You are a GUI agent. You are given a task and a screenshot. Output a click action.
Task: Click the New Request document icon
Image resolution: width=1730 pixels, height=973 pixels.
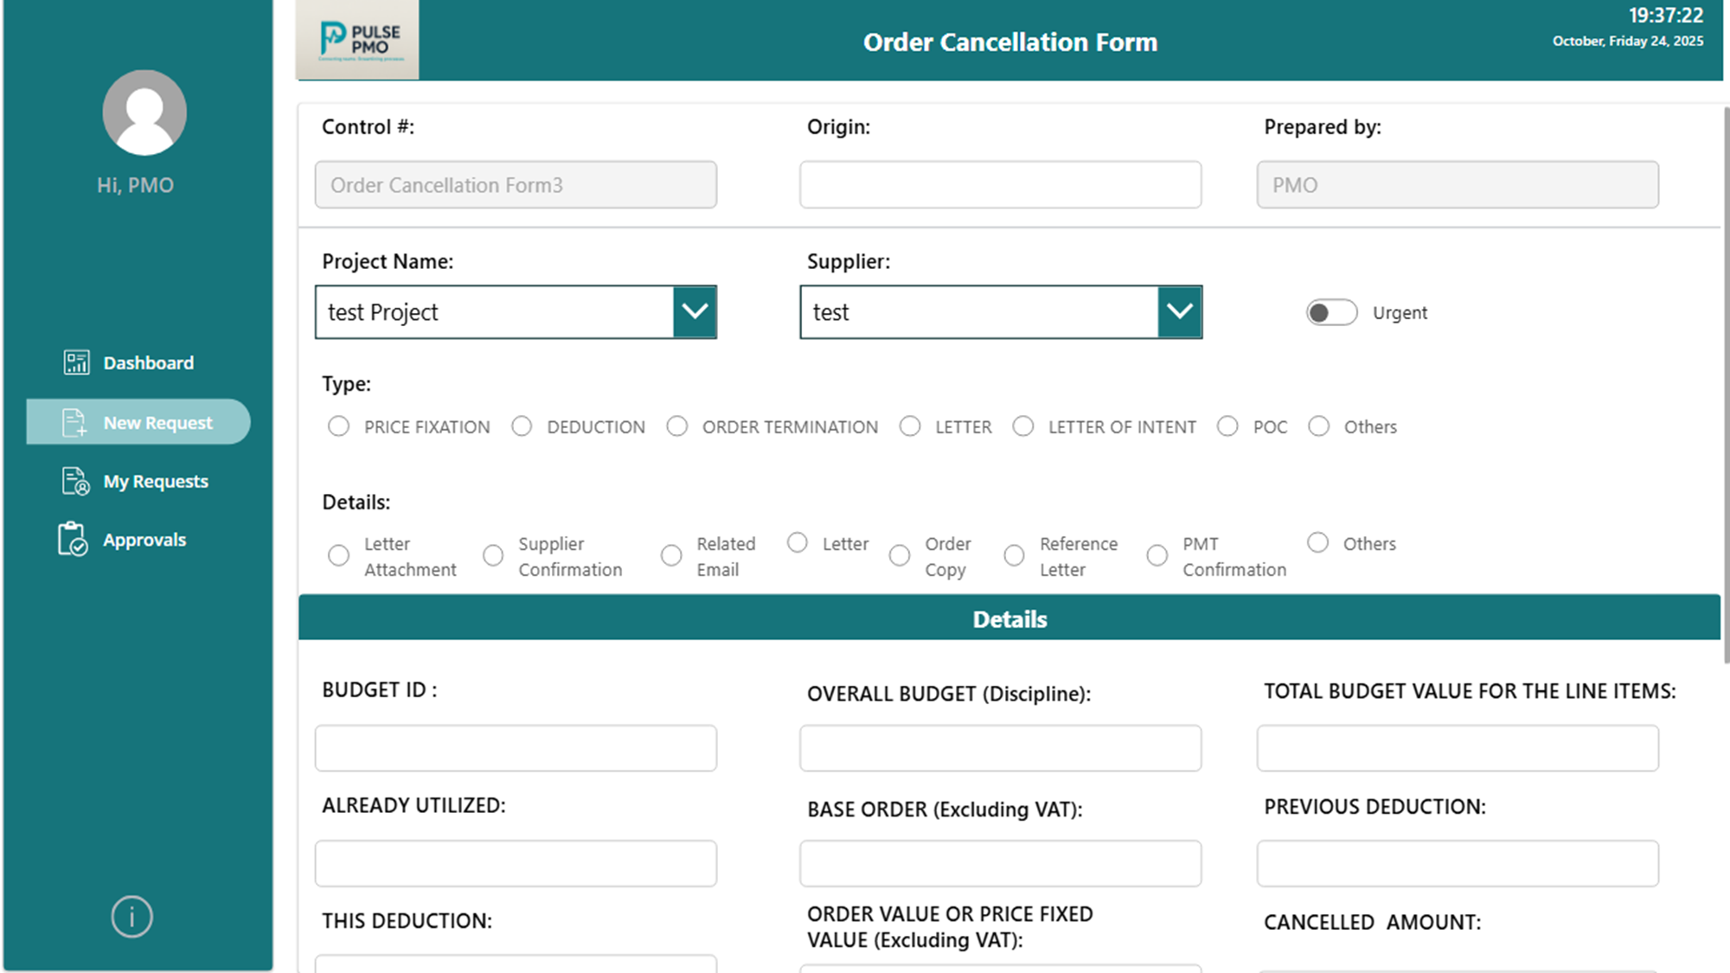coord(74,422)
